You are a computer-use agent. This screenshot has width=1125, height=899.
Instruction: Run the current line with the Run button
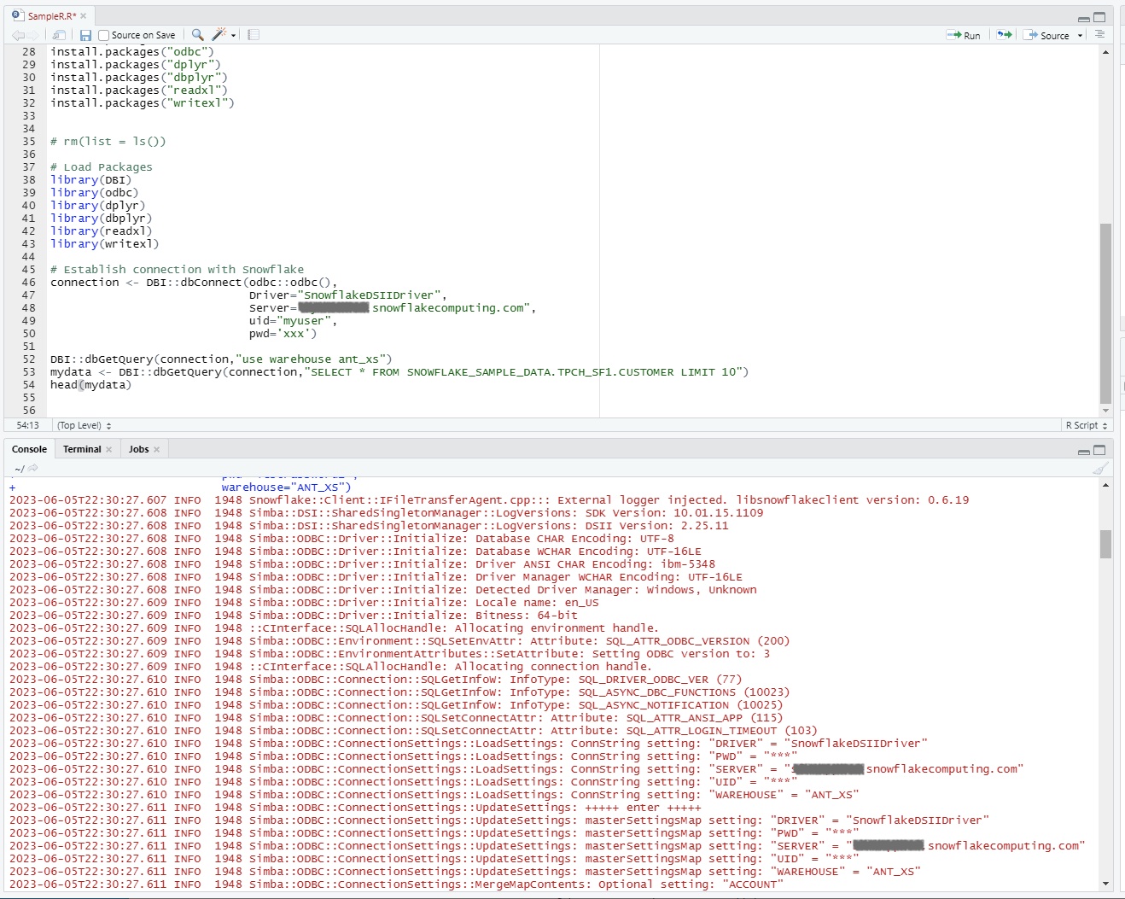(x=965, y=35)
